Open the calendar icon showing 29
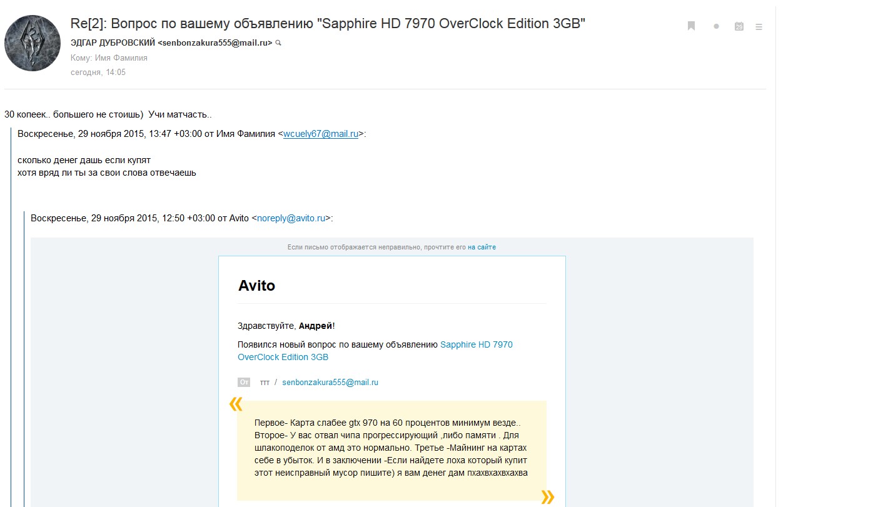 tap(739, 26)
